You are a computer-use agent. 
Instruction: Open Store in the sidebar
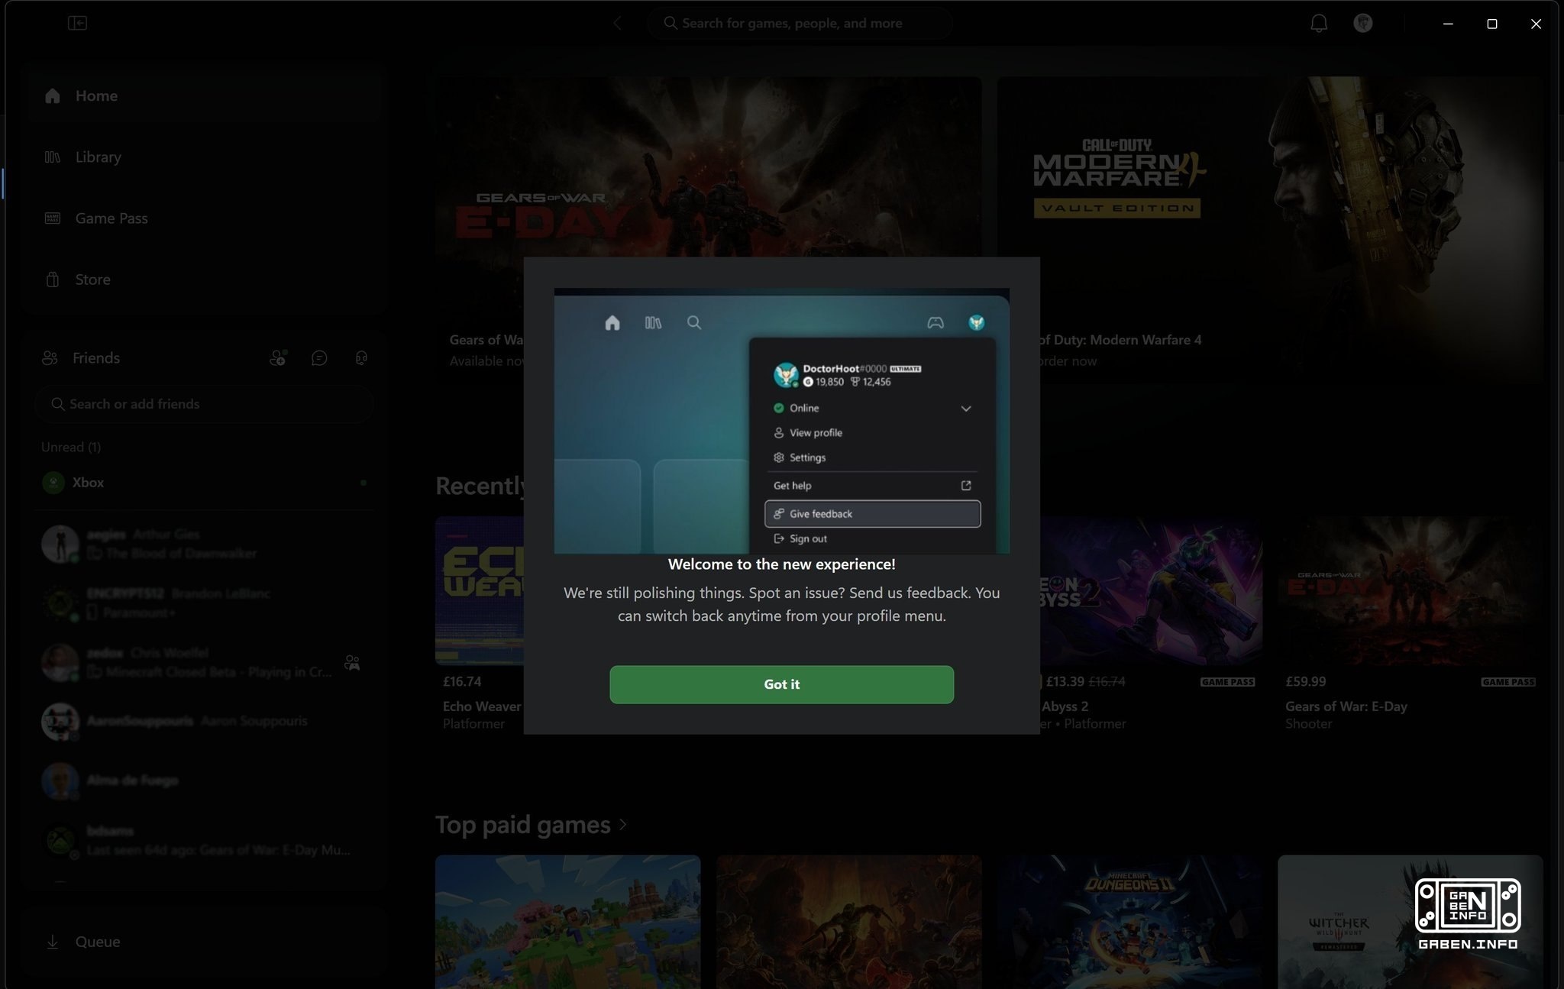[205, 280]
